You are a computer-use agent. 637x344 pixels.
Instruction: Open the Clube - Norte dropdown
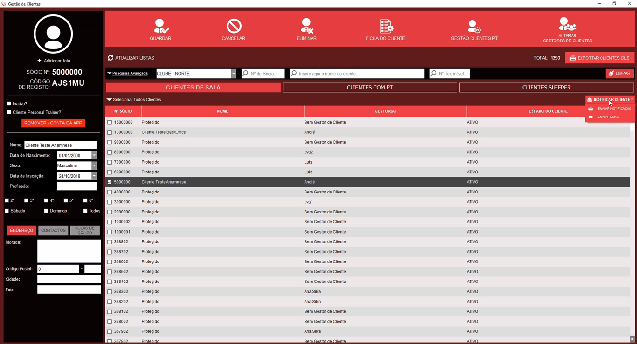[233, 74]
